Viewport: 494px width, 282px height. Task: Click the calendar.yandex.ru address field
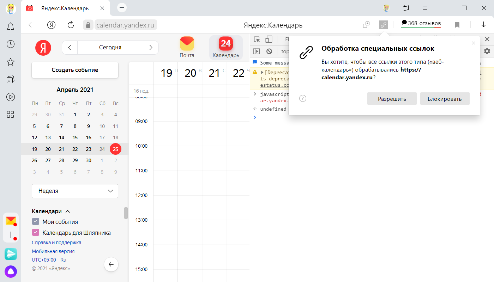point(126,25)
